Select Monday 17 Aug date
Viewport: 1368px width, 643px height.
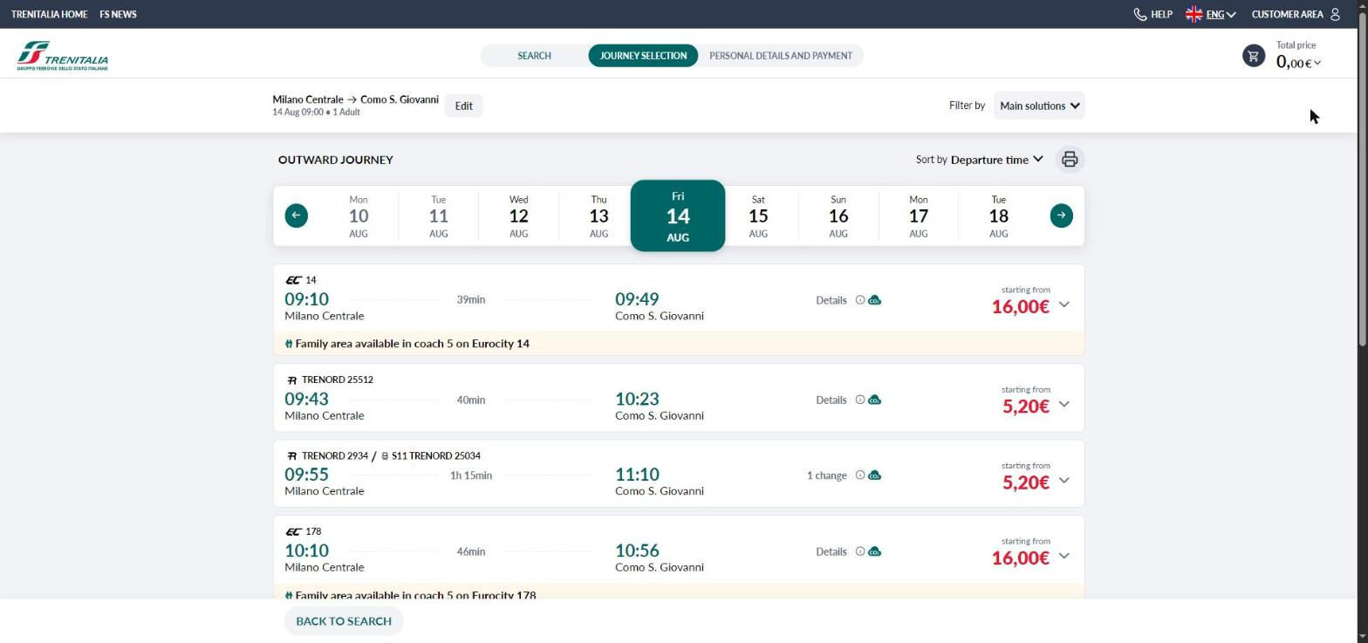919,215
